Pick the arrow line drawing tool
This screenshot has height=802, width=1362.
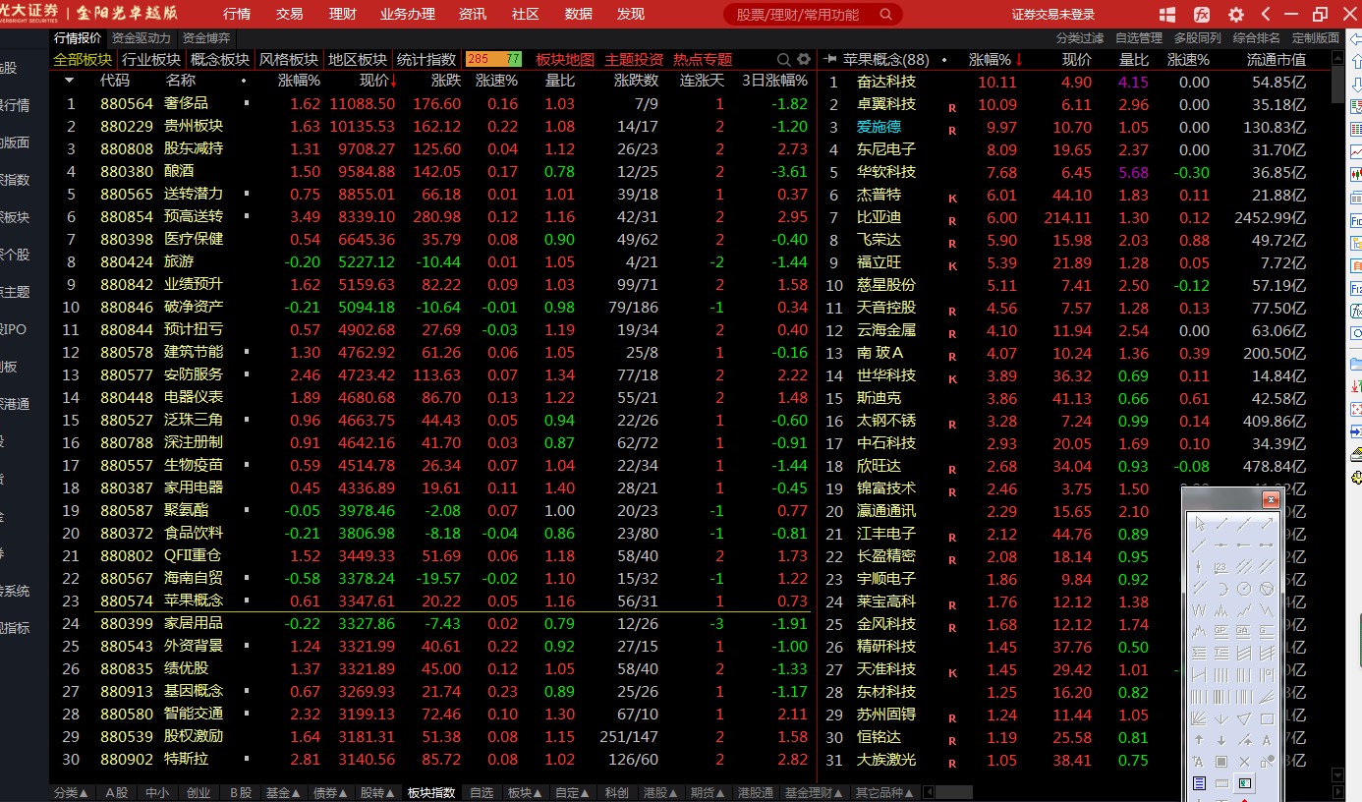tap(1267, 523)
